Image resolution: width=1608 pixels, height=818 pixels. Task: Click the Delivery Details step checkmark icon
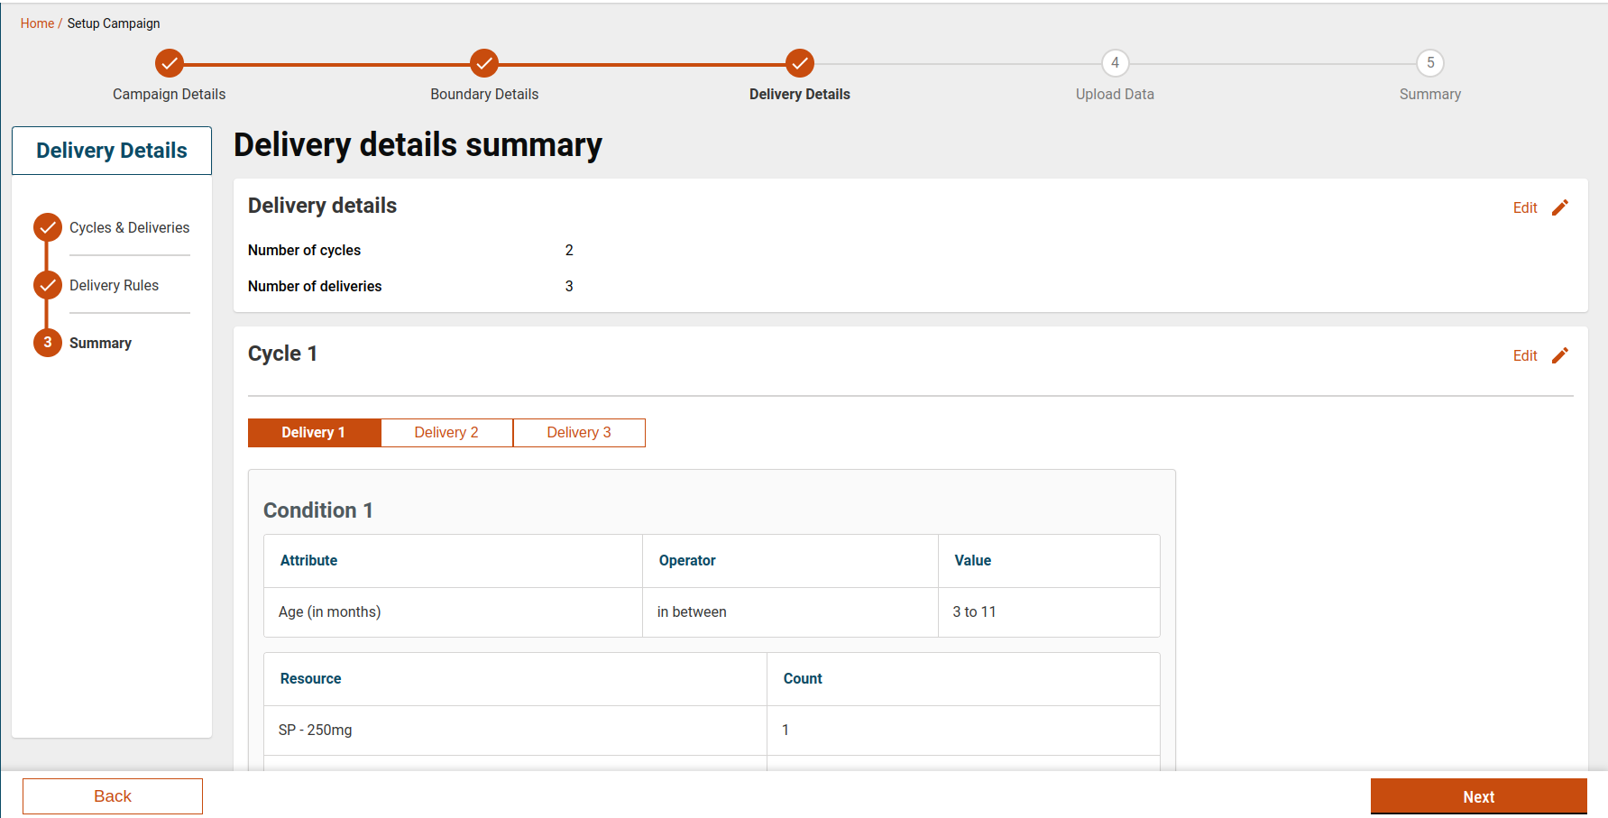[799, 63]
